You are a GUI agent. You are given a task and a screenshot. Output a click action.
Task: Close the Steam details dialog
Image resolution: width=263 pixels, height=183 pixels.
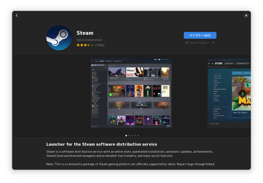pyautogui.click(x=246, y=16)
